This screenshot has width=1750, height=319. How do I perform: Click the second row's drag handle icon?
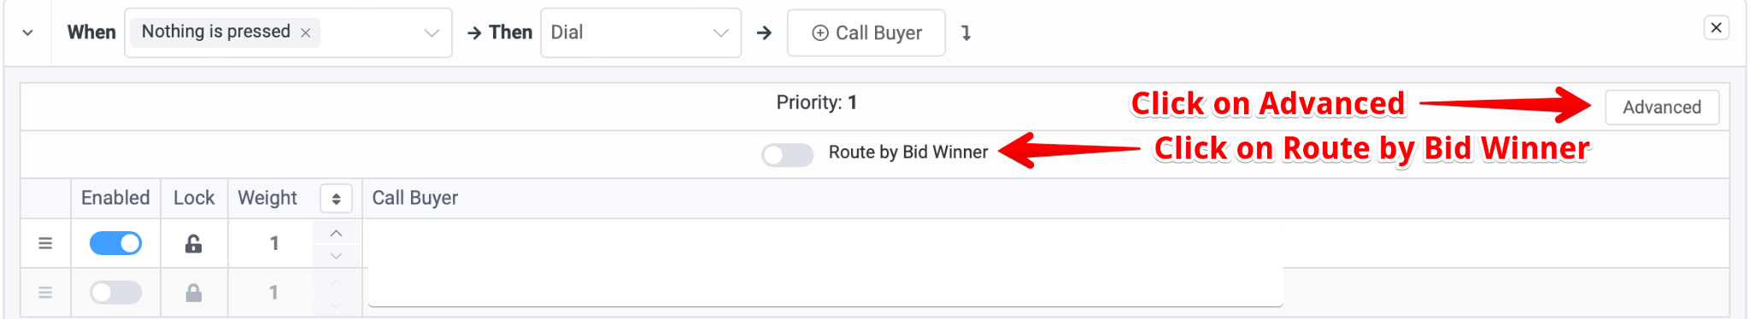point(45,293)
